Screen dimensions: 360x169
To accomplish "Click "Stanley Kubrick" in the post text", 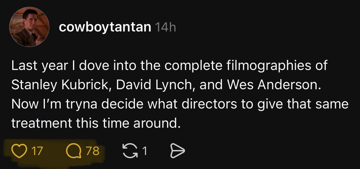I will pos(59,85).
